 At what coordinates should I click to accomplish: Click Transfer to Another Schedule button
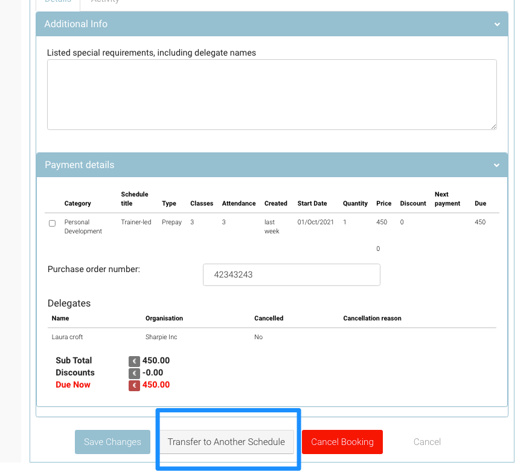226,442
